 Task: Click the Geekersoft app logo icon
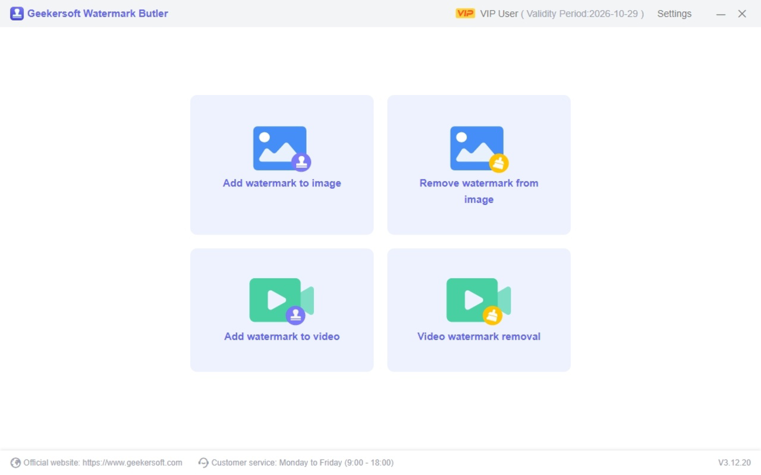(x=17, y=12)
